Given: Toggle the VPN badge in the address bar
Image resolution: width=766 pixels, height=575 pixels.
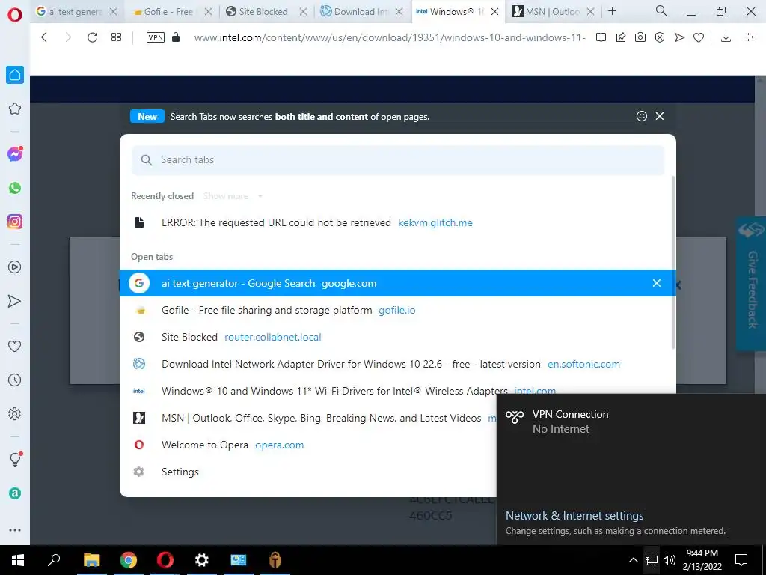Looking at the screenshot, I should [x=156, y=37].
